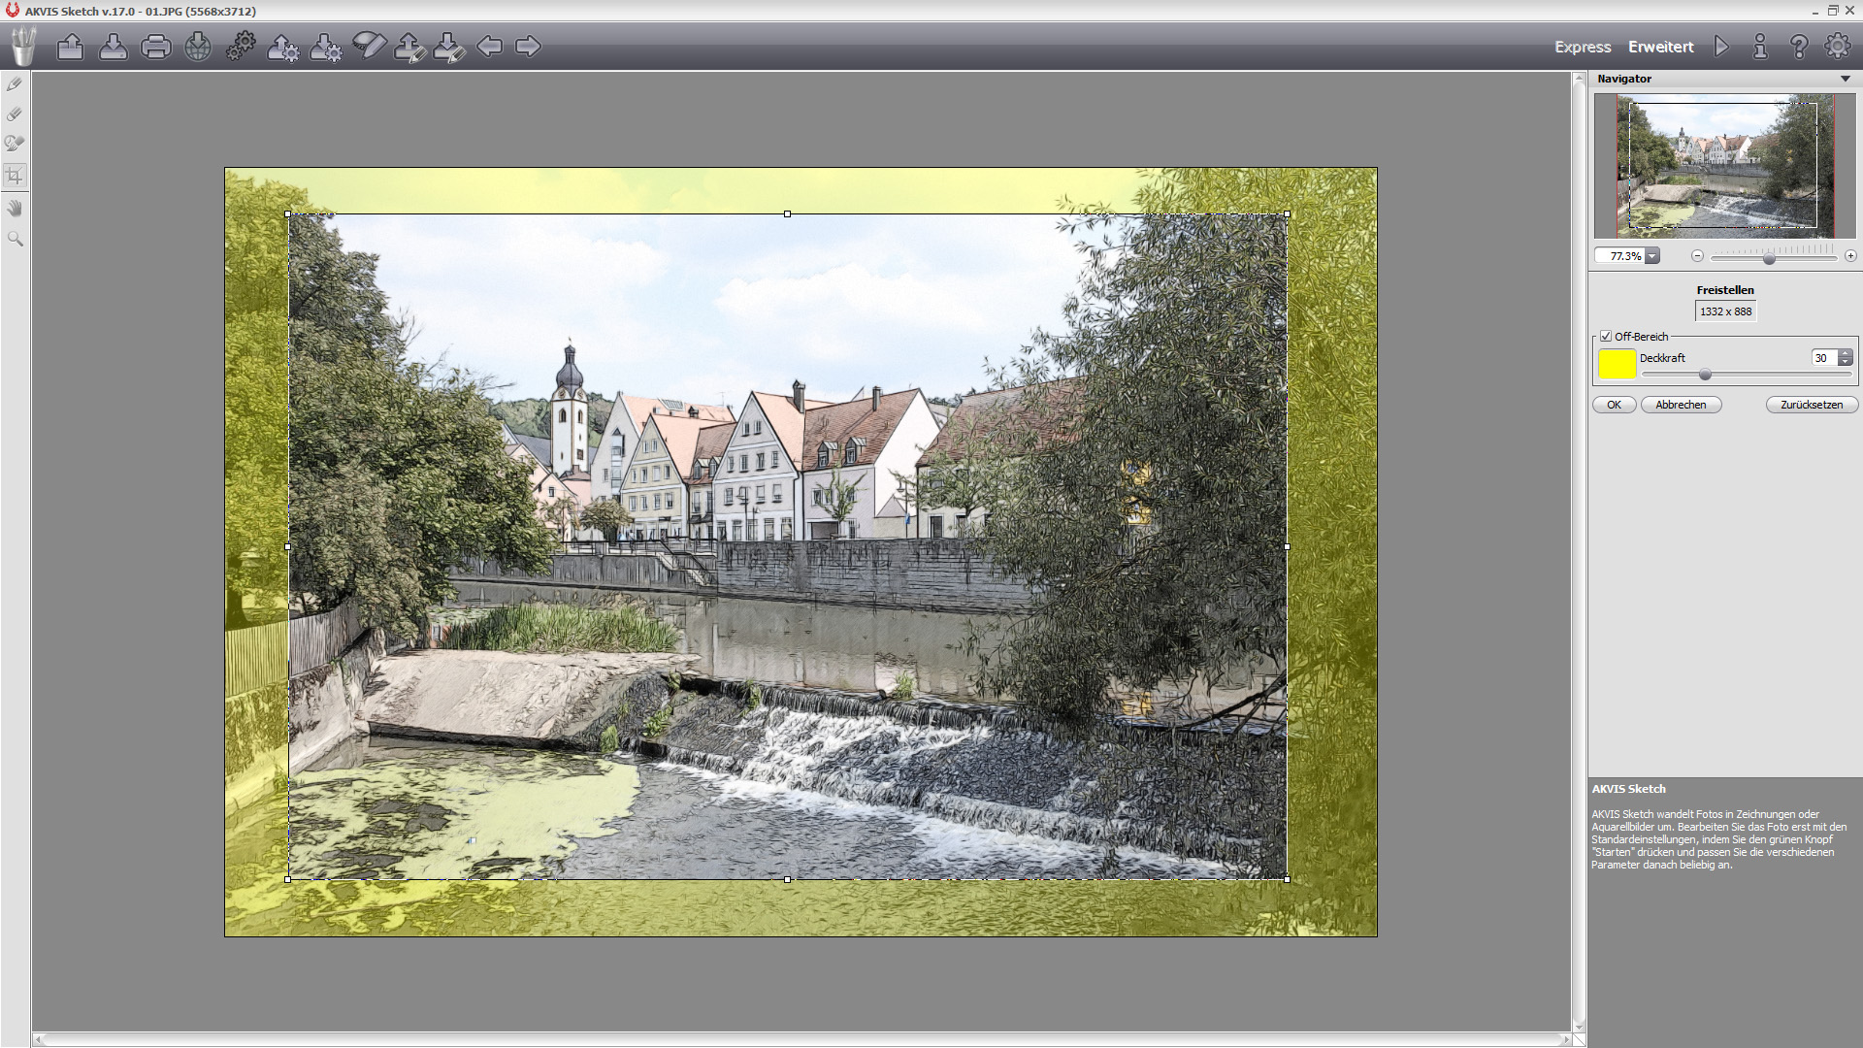
Task: Click the open image icon
Action: pos(70,47)
